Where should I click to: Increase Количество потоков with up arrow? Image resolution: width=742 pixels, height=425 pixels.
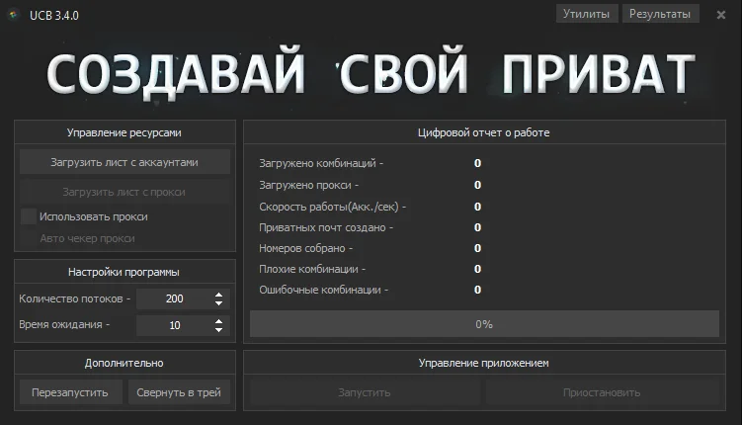tap(219, 294)
